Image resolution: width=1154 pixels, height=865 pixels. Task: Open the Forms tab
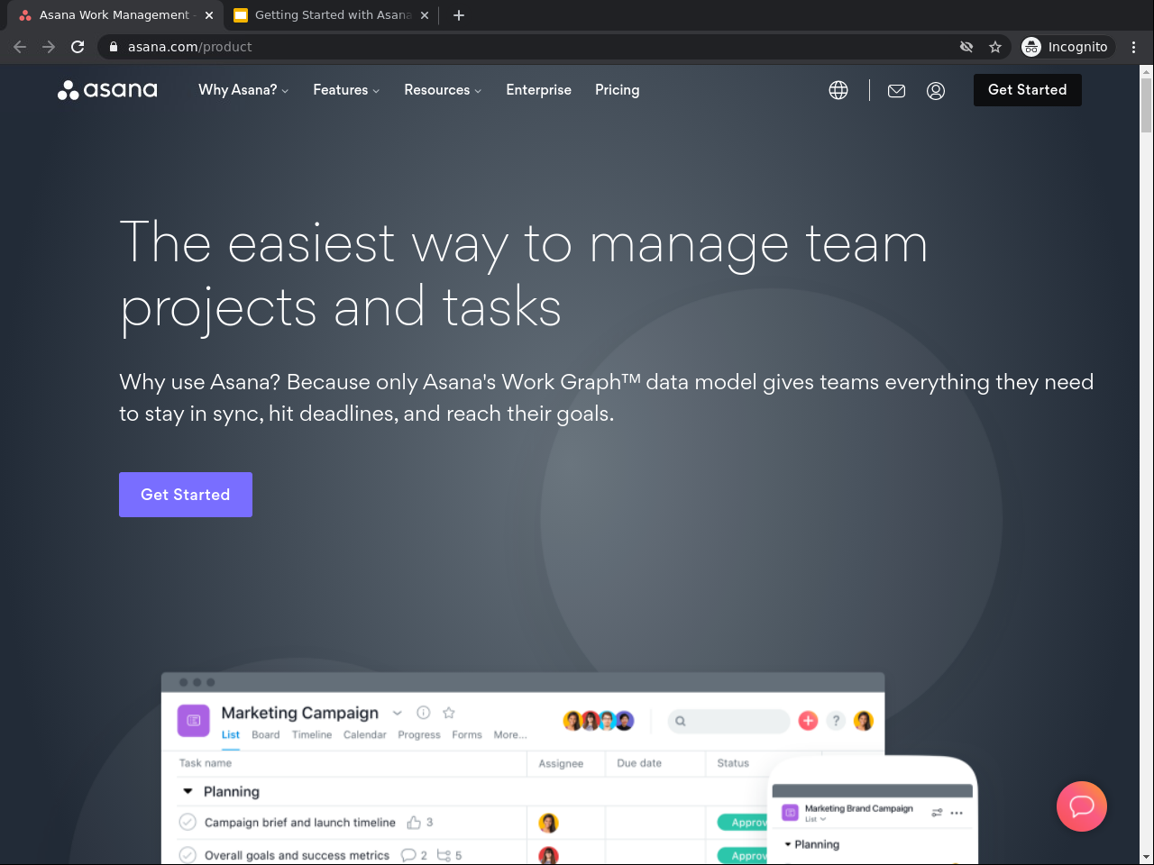(x=467, y=734)
